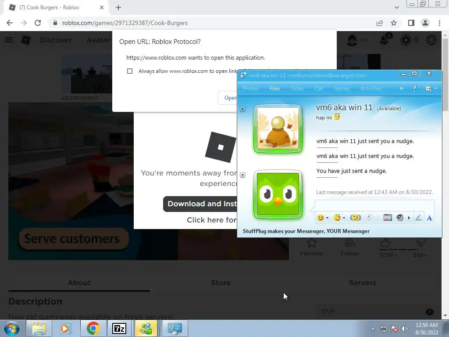Send a nudge with the shaking face icon

[x=355, y=218]
